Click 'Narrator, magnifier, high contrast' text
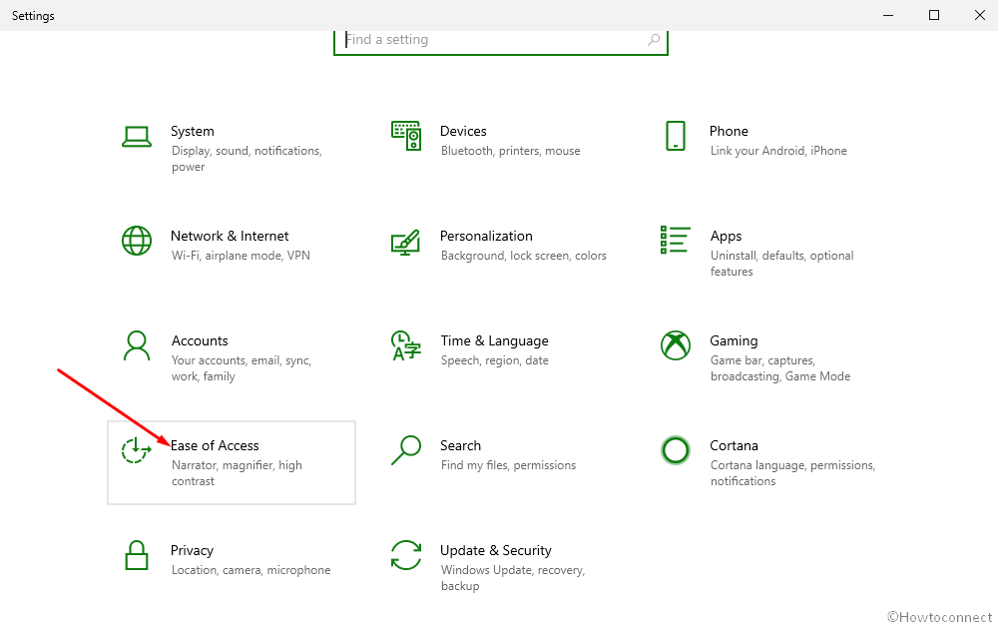 [x=237, y=473]
